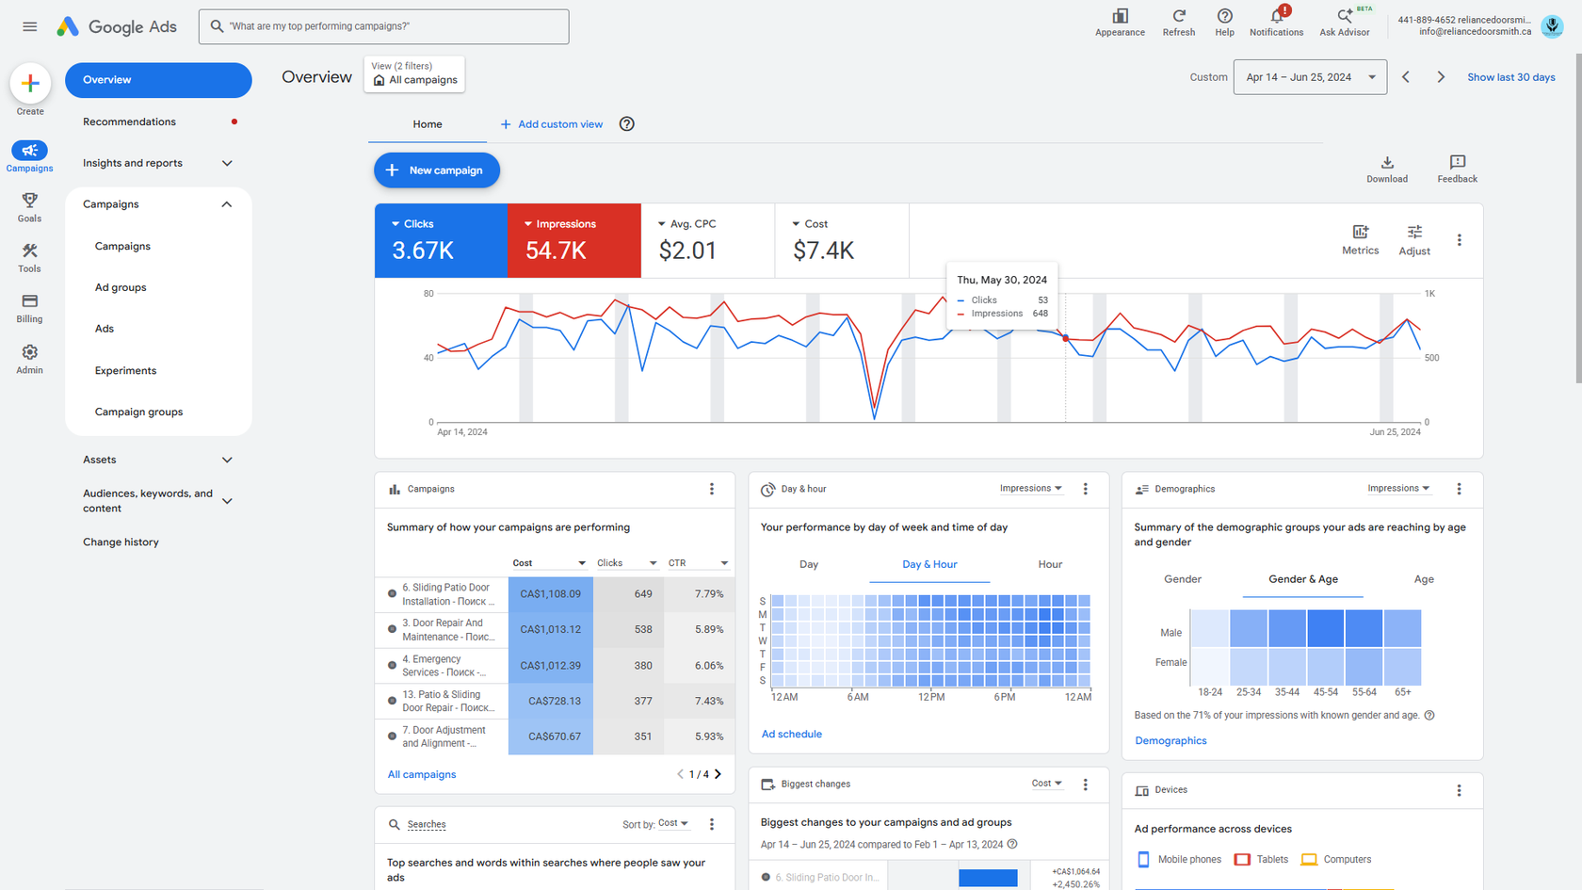
Task: Open the Help icon
Action: [x=1224, y=16]
